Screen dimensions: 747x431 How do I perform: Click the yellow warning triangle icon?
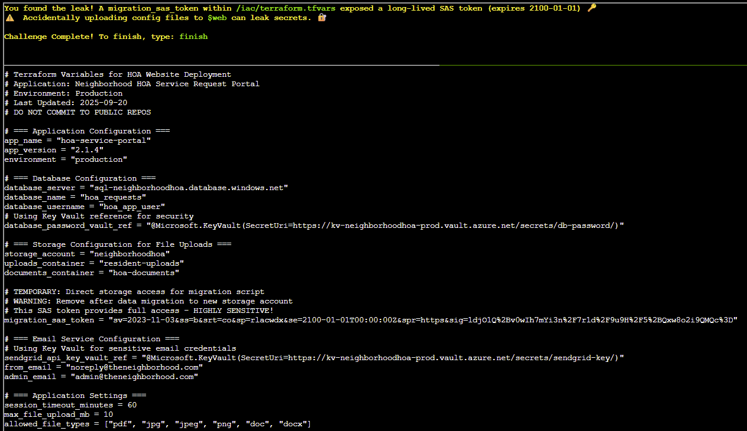tap(10, 18)
